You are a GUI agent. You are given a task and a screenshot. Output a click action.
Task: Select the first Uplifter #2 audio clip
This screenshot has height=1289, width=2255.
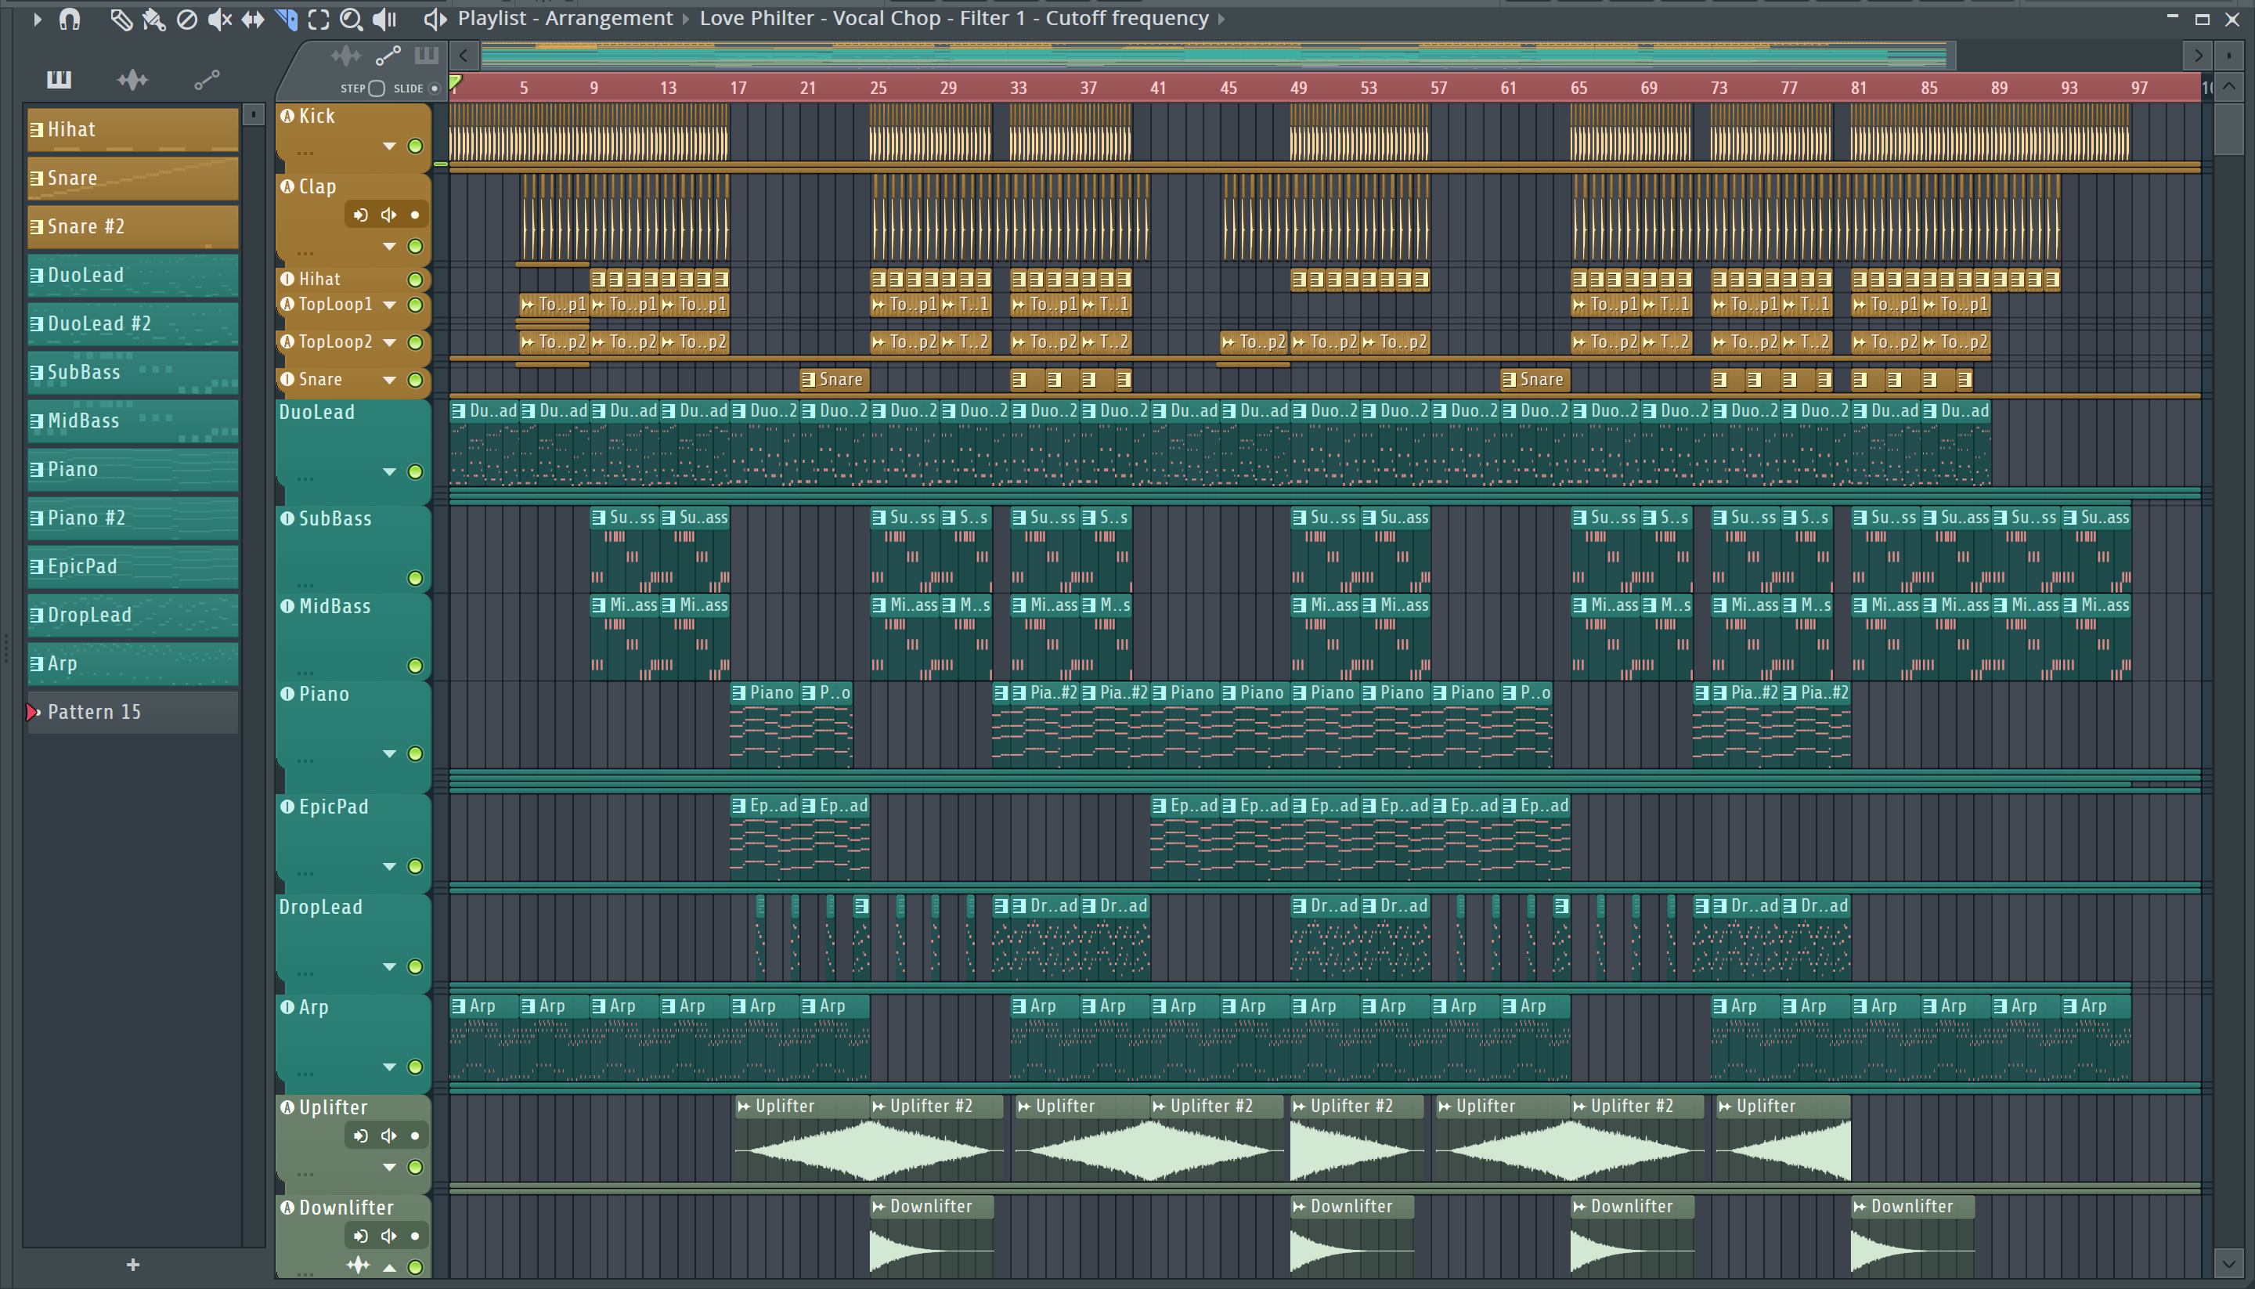pos(937,1139)
